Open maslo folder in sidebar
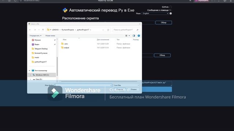234x131 pixels. [x=37, y=57]
